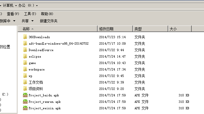Open the 共享 dropdown
204x114 pixels.
tap(28, 21)
